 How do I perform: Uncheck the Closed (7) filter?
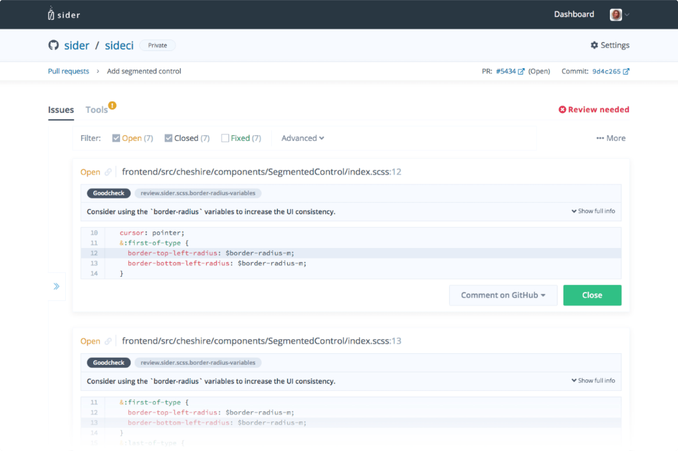[x=168, y=138]
